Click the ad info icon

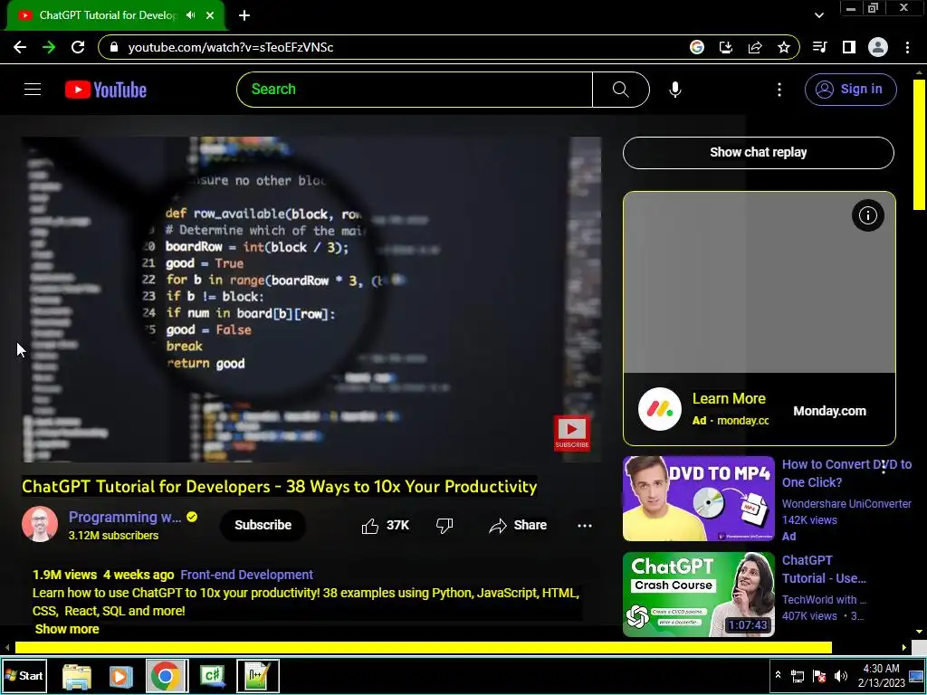(x=868, y=215)
